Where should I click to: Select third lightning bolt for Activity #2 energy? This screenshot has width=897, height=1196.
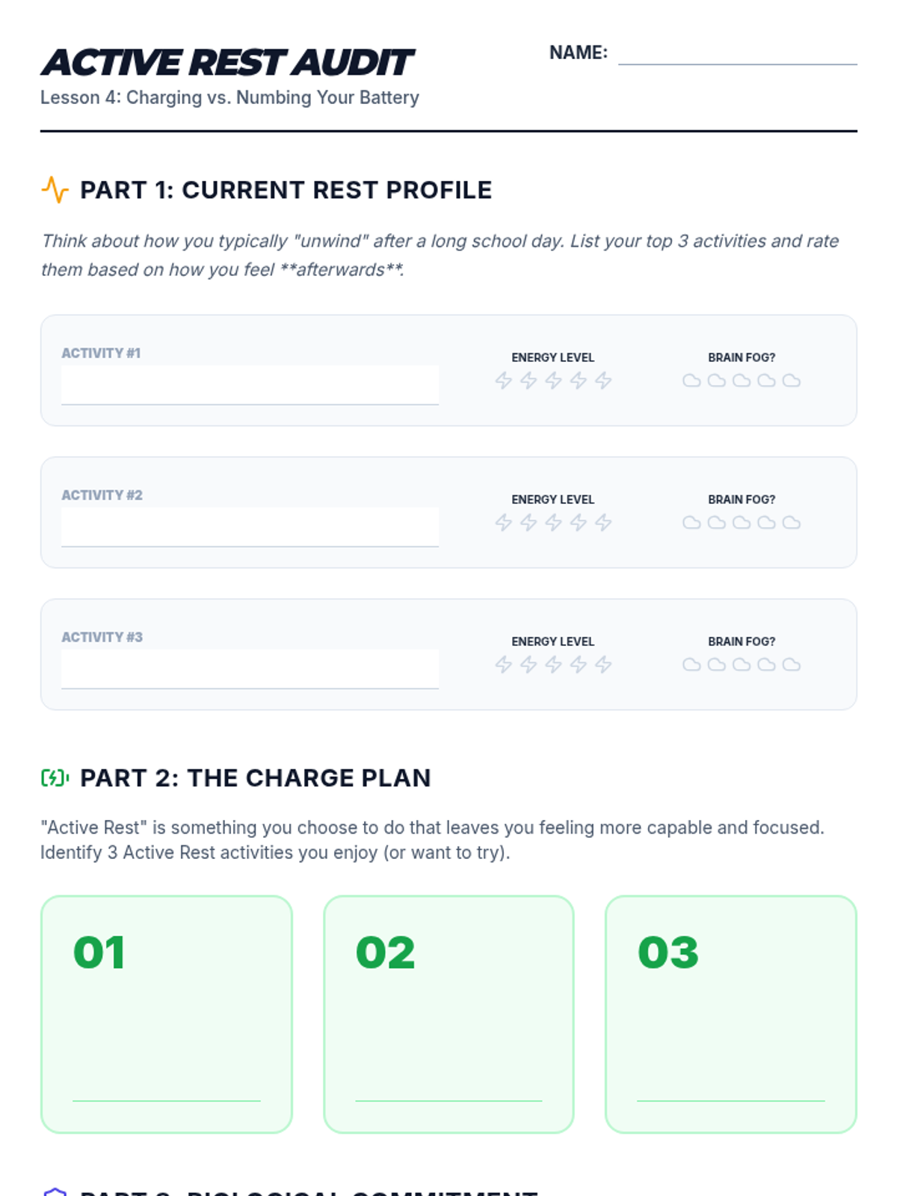coord(553,523)
